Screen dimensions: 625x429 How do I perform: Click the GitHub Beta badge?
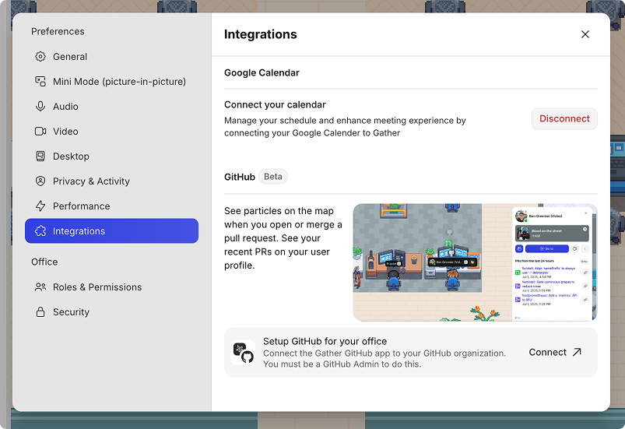(x=273, y=177)
